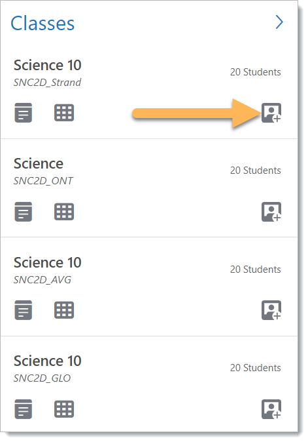
Task: Click the add student portfolio icon for SNC2D_Strand
Action: (271, 113)
